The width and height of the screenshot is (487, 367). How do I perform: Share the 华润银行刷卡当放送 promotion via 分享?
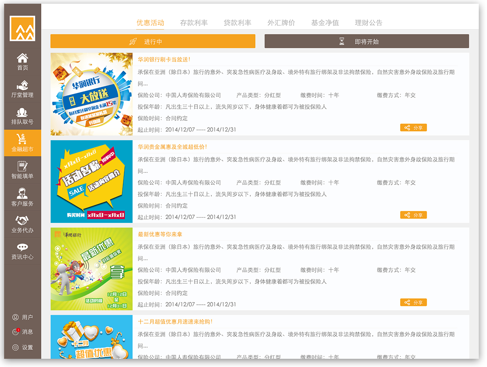(x=413, y=127)
